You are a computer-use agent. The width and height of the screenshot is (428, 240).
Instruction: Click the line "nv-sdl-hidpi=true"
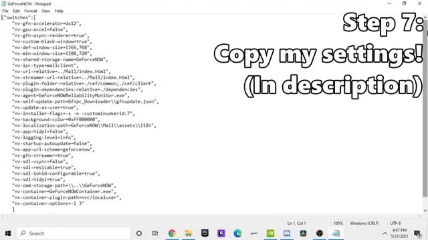pyautogui.click(x=39, y=179)
